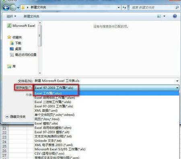Image resolution: width=181 pixels, height=159 pixels.
Task: Choose Excel 97-2003 工作簿(*.xls) in the list
Action: [x=107, y=106]
